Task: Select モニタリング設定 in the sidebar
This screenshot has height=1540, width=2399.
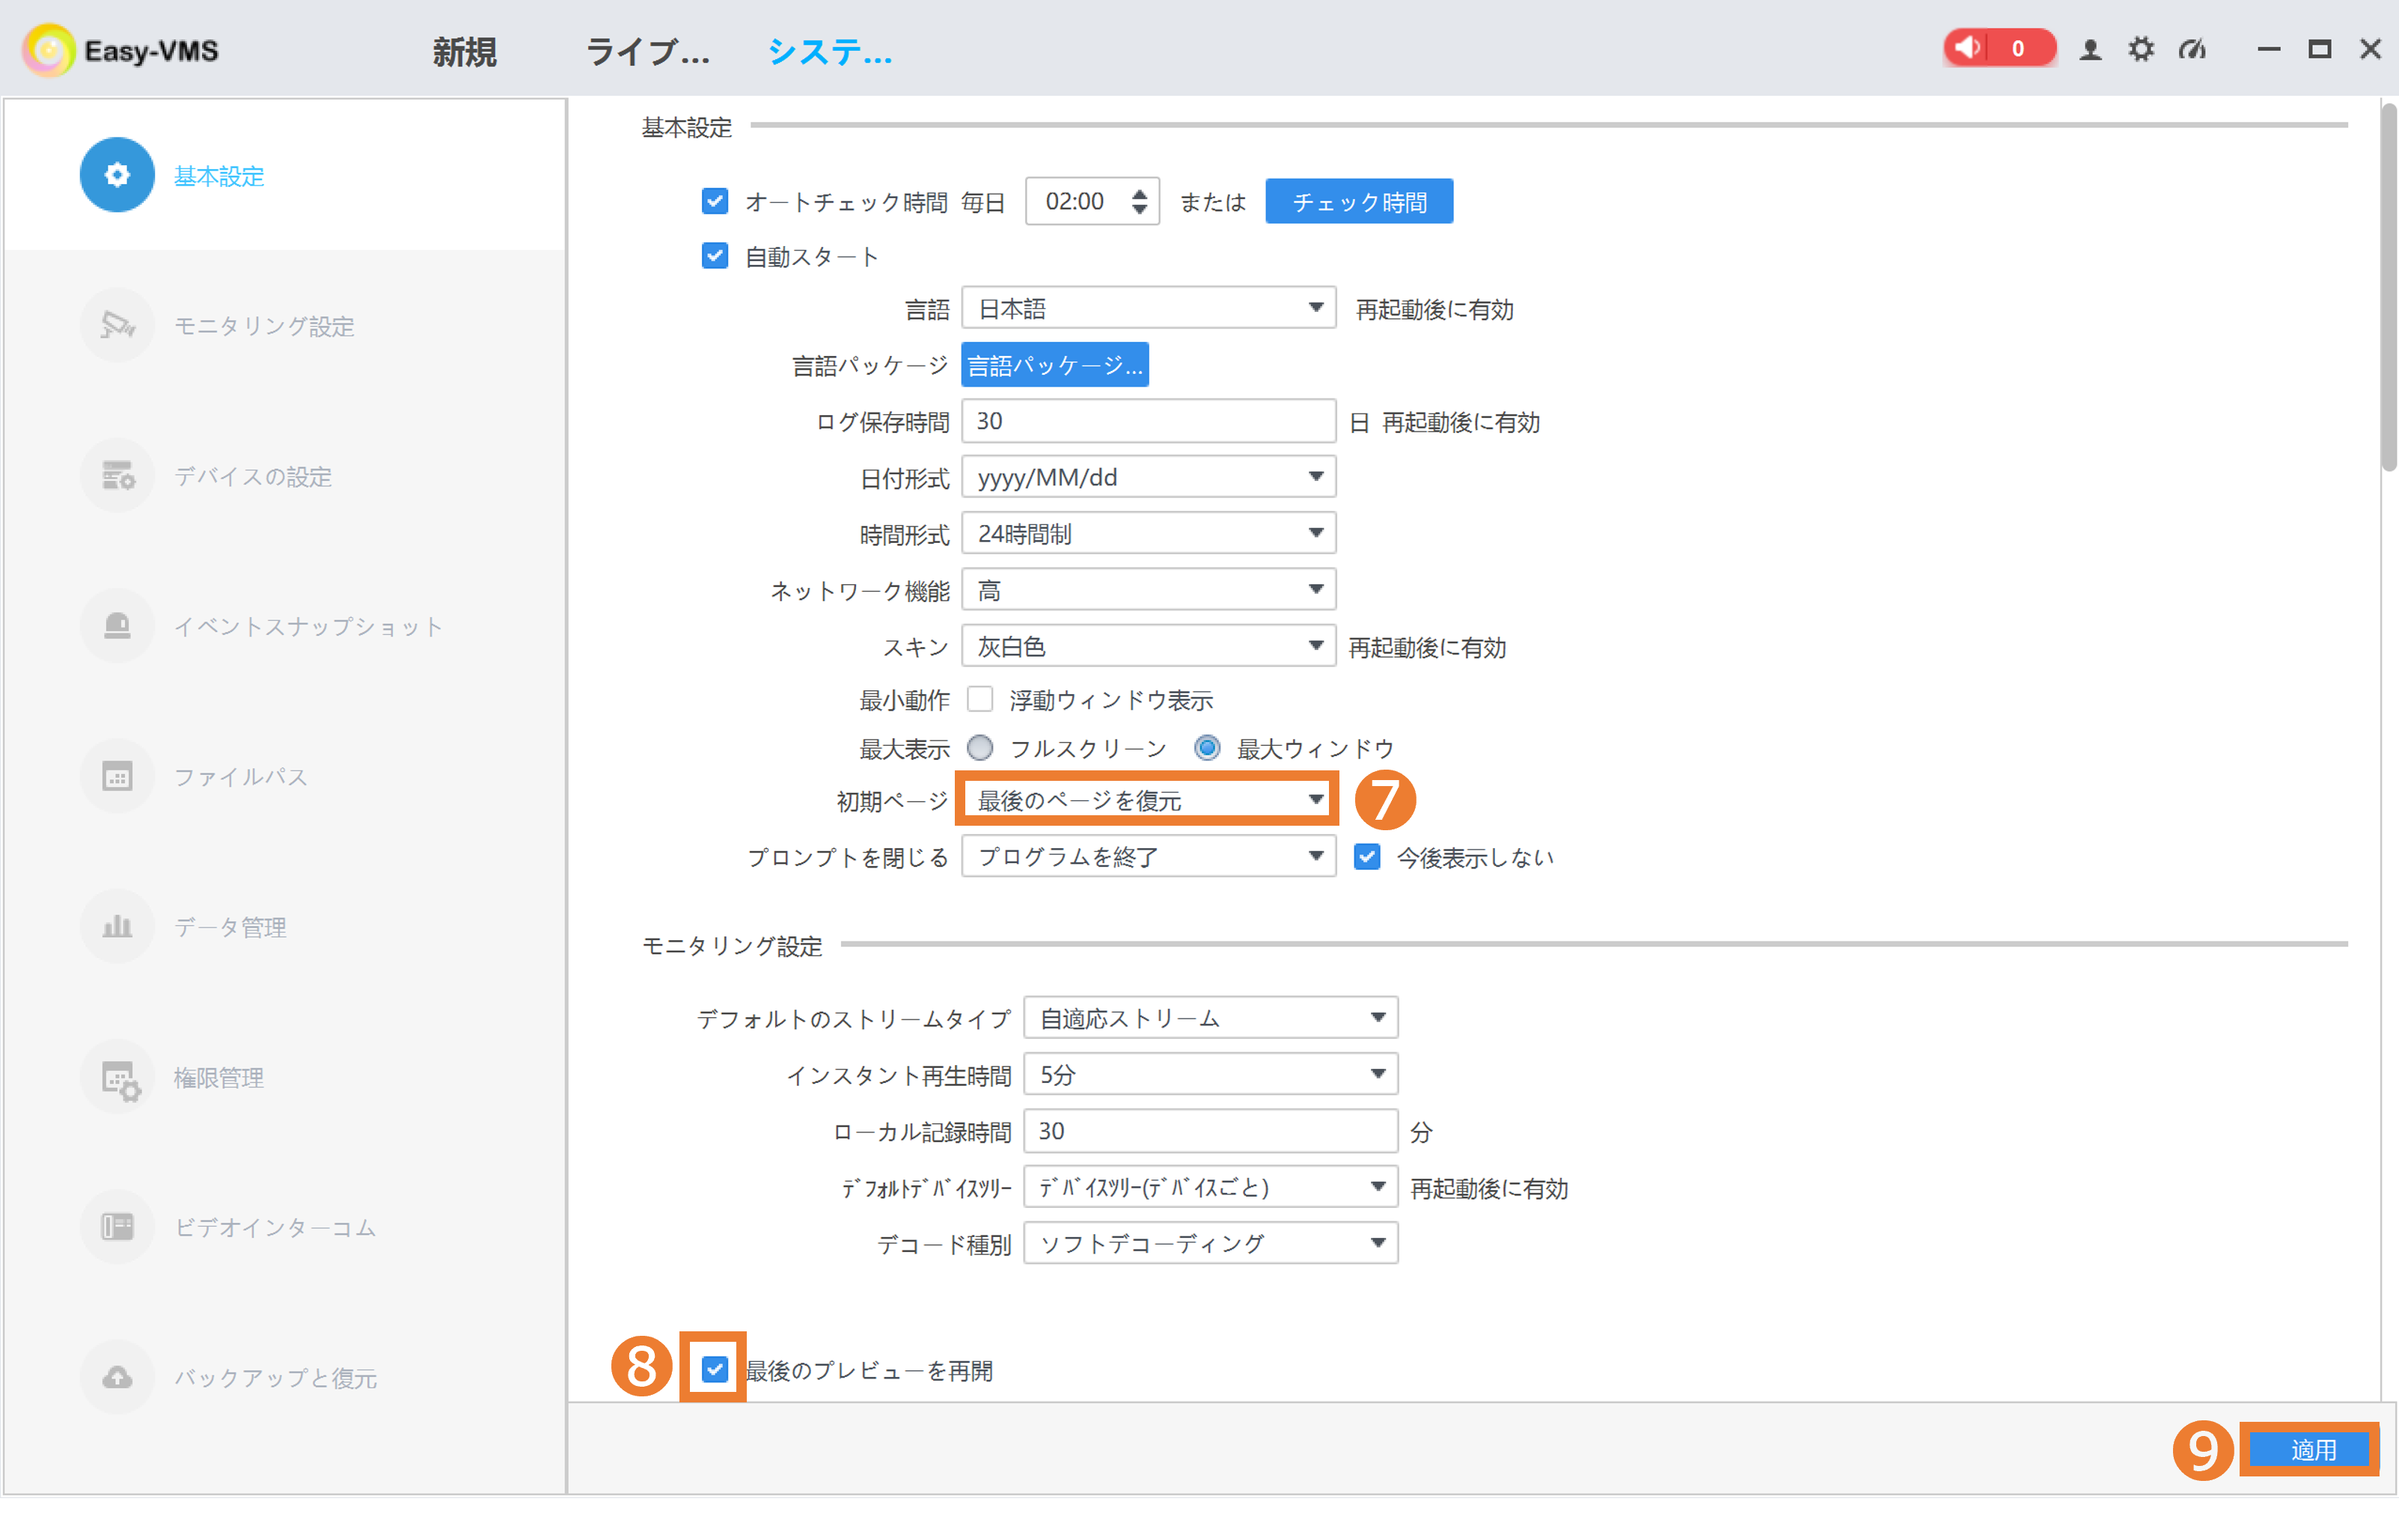Action: tap(264, 326)
